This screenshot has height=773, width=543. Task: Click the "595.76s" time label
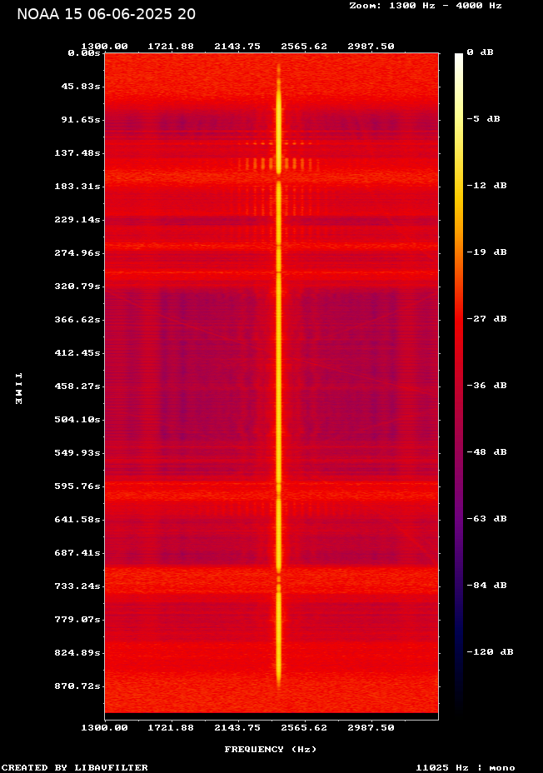(77, 486)
